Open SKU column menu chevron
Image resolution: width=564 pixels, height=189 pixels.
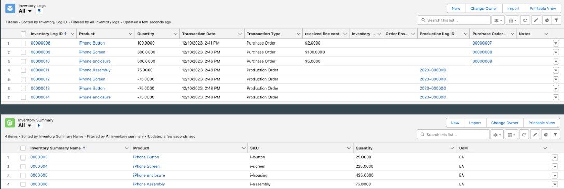coord(349,148)
